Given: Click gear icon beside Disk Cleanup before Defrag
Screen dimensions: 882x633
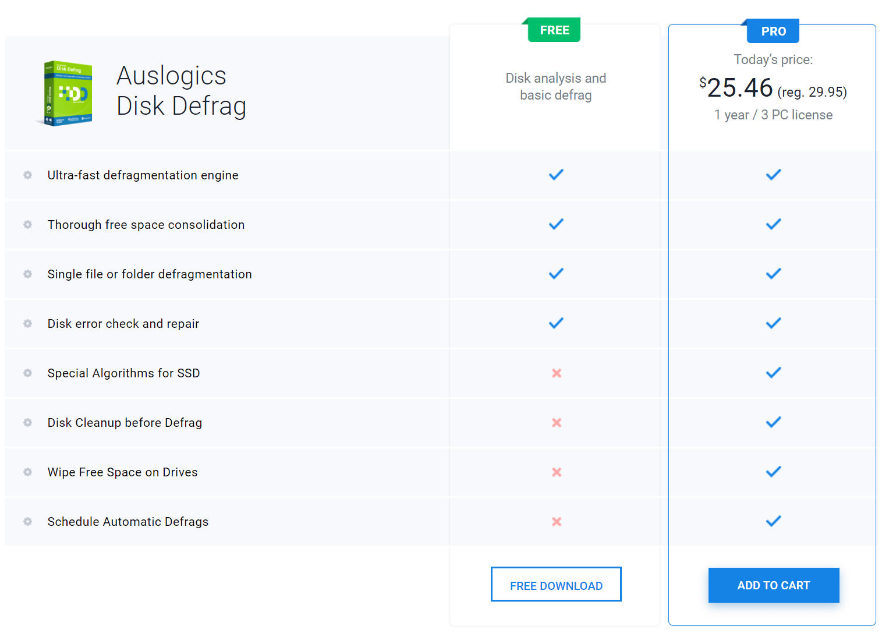Looking at the screenshot, I should point(27,423).
